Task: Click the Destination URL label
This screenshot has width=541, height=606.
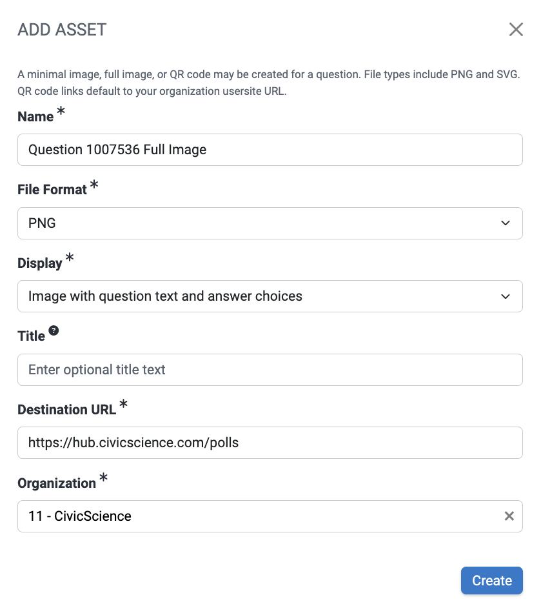Action: (x=66, y=410)
